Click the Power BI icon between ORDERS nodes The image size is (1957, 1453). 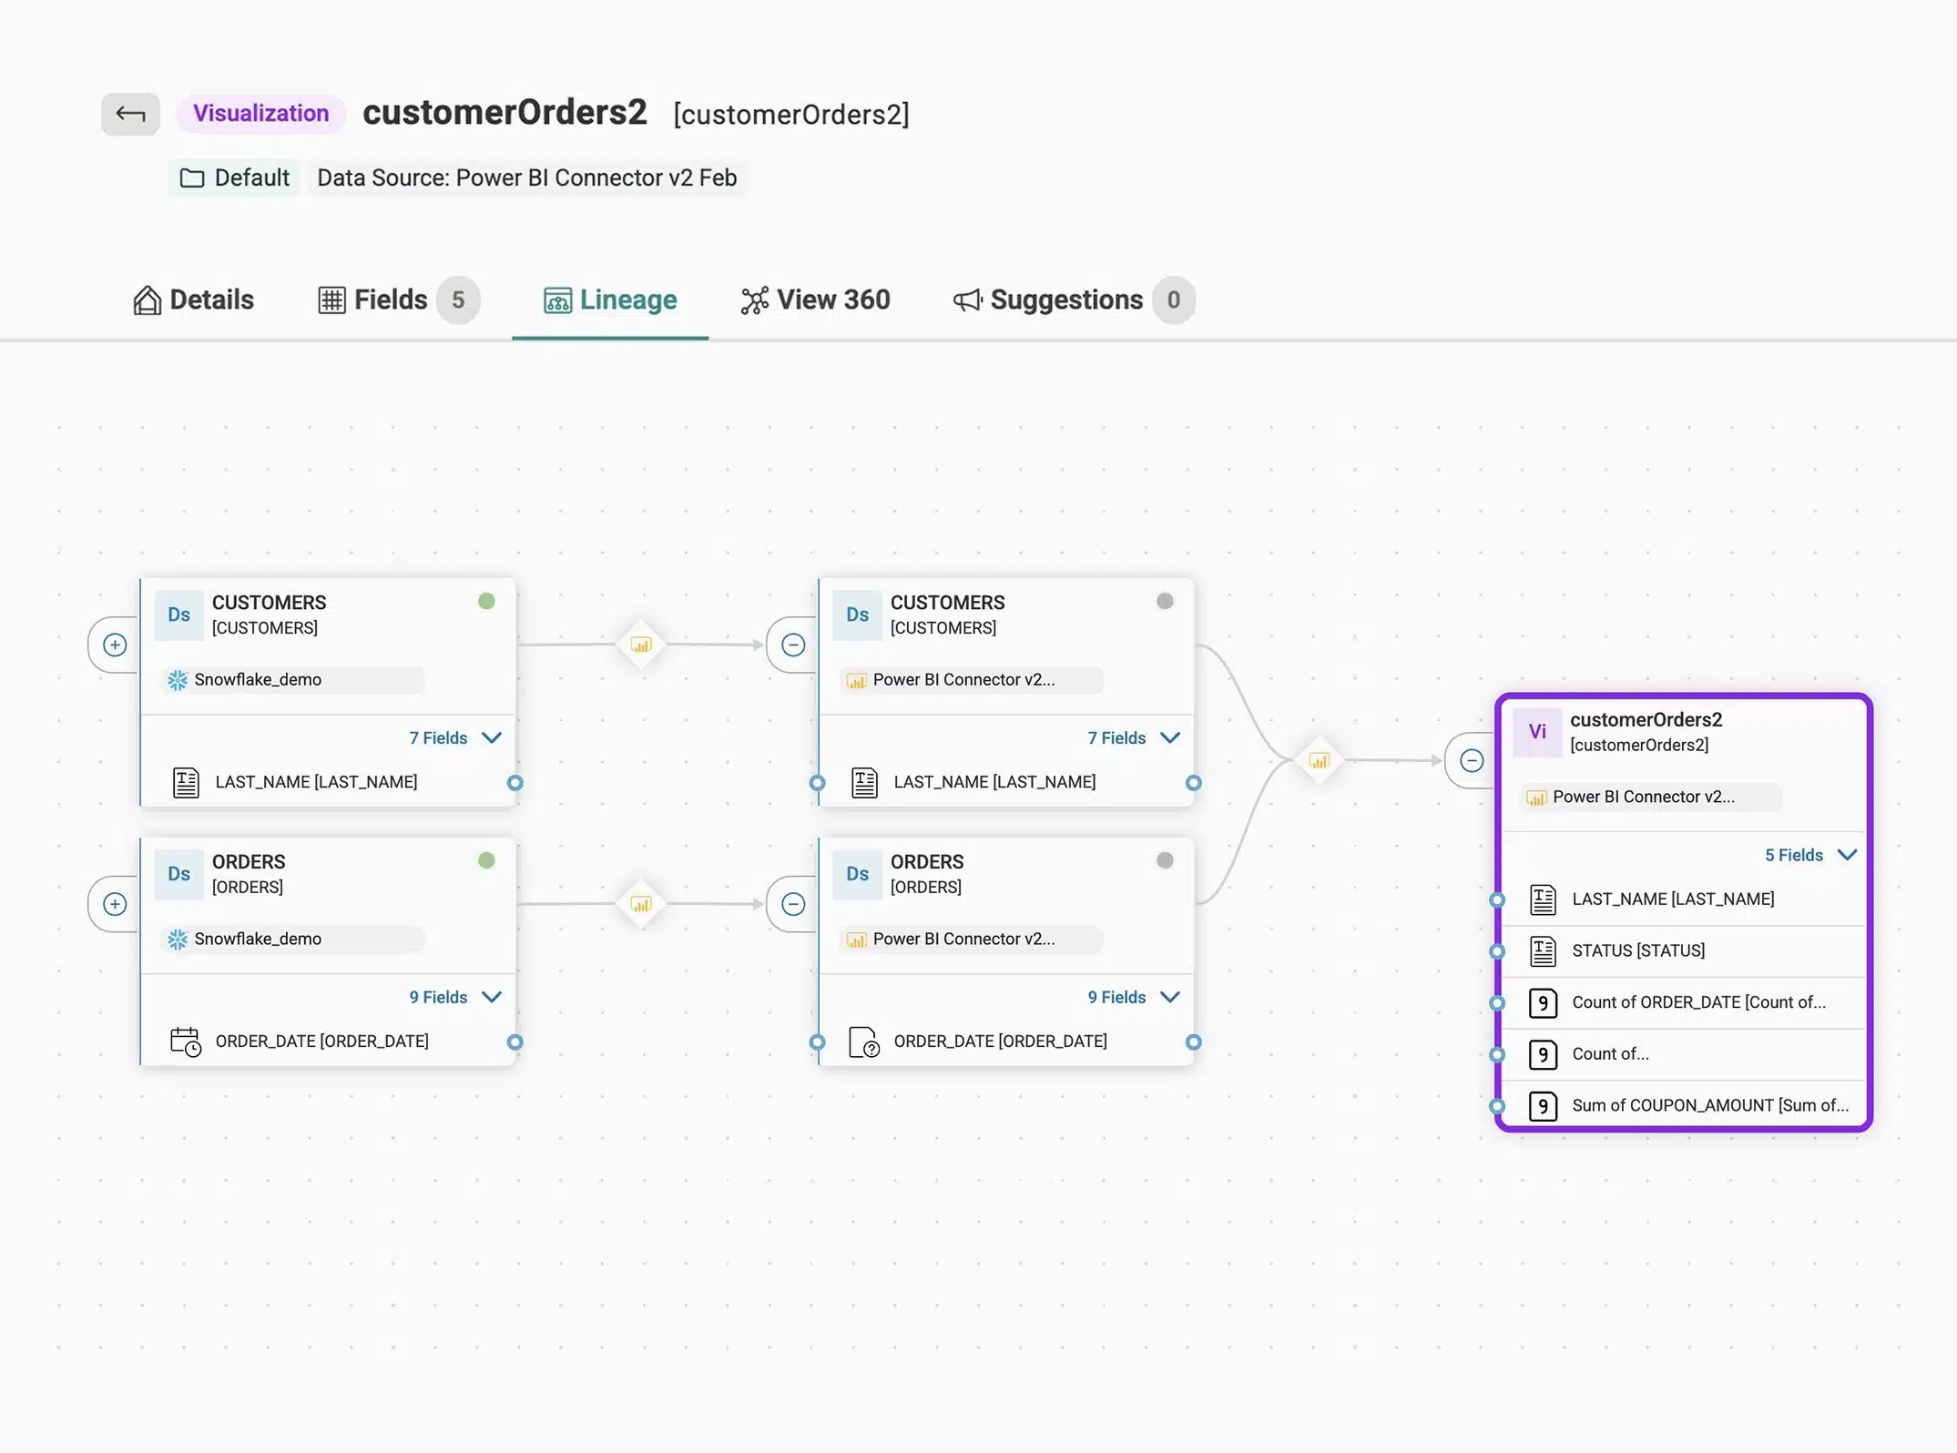641,904
